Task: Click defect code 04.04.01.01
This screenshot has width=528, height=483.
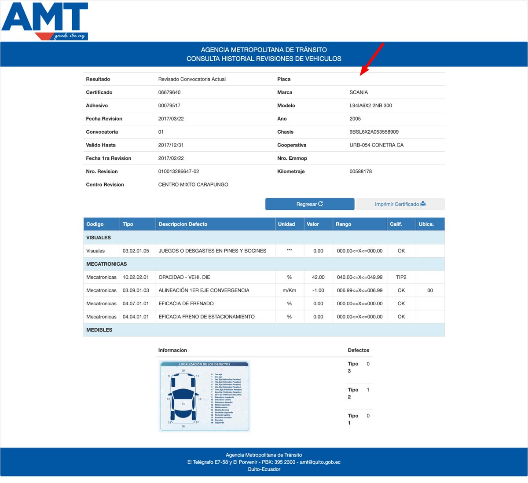Action: [x=136, y=317]
